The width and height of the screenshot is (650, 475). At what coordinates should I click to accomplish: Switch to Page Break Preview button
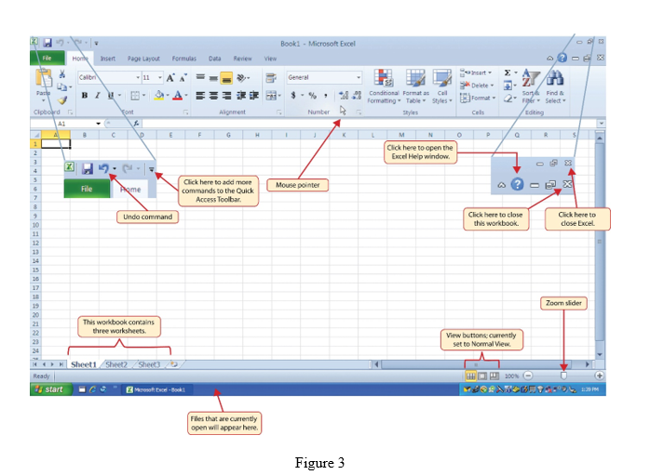[x=494, y=376]
